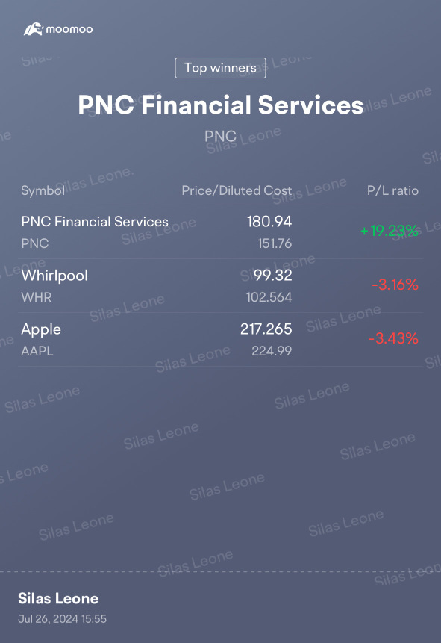Click the PNC Financial Services headline
The width and height of the screenshot is (441, 643).
click(221, 105)
